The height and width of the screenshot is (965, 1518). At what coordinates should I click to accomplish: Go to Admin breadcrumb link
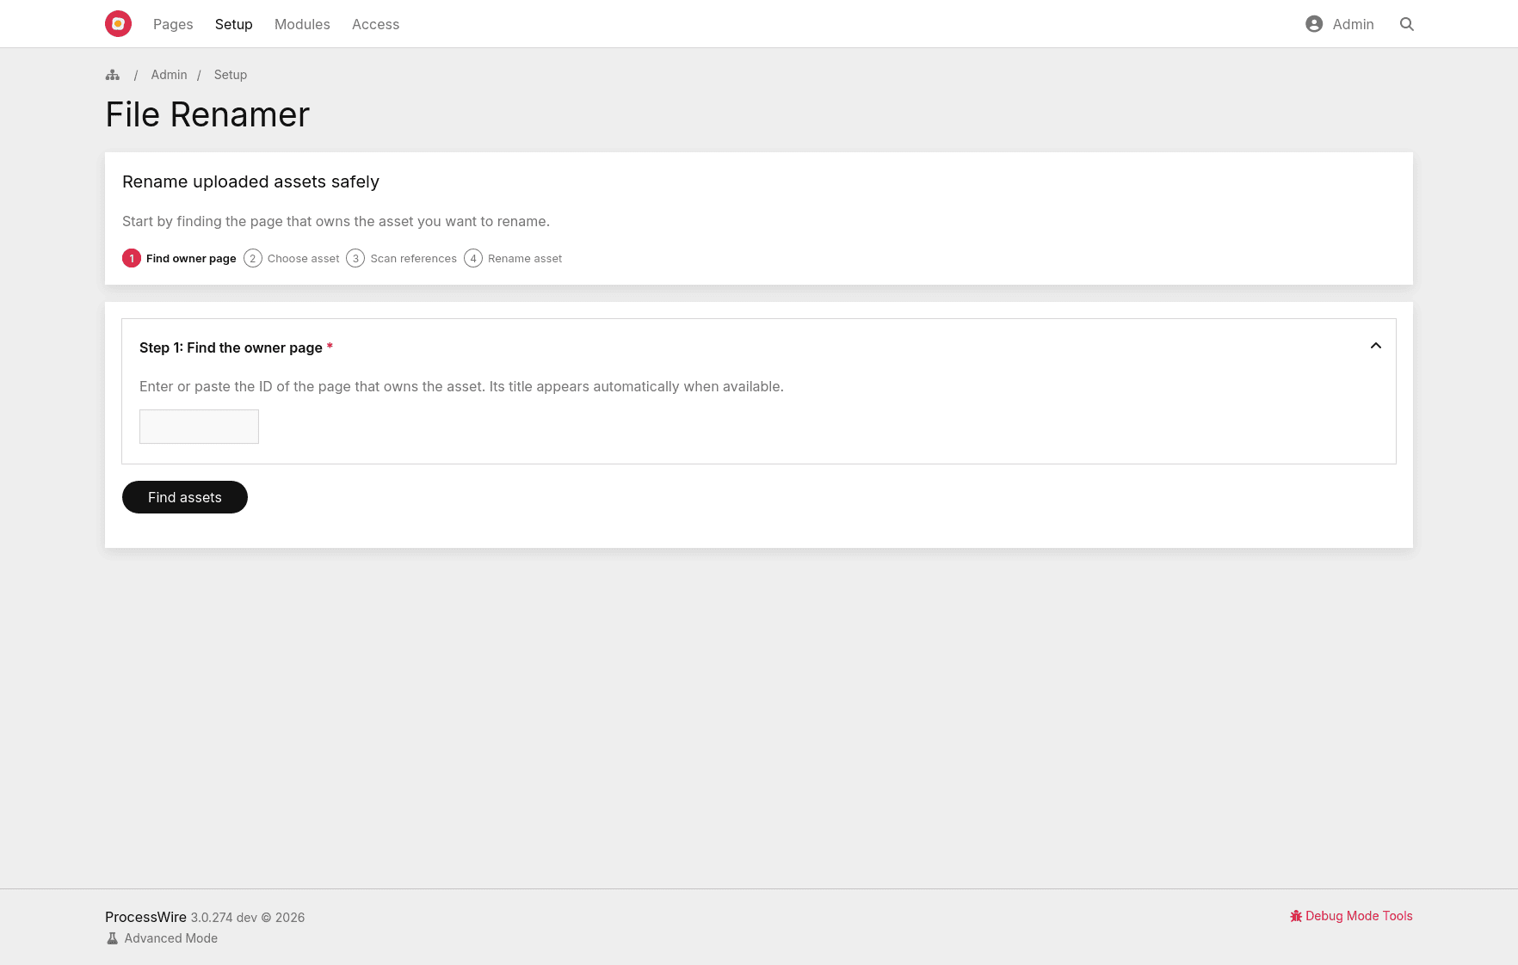169,75
